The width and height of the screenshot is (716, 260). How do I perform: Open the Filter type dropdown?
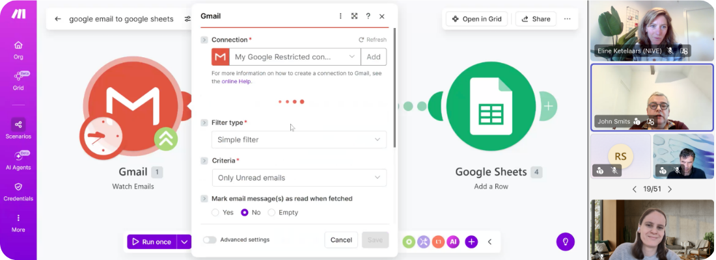[299, 140]
